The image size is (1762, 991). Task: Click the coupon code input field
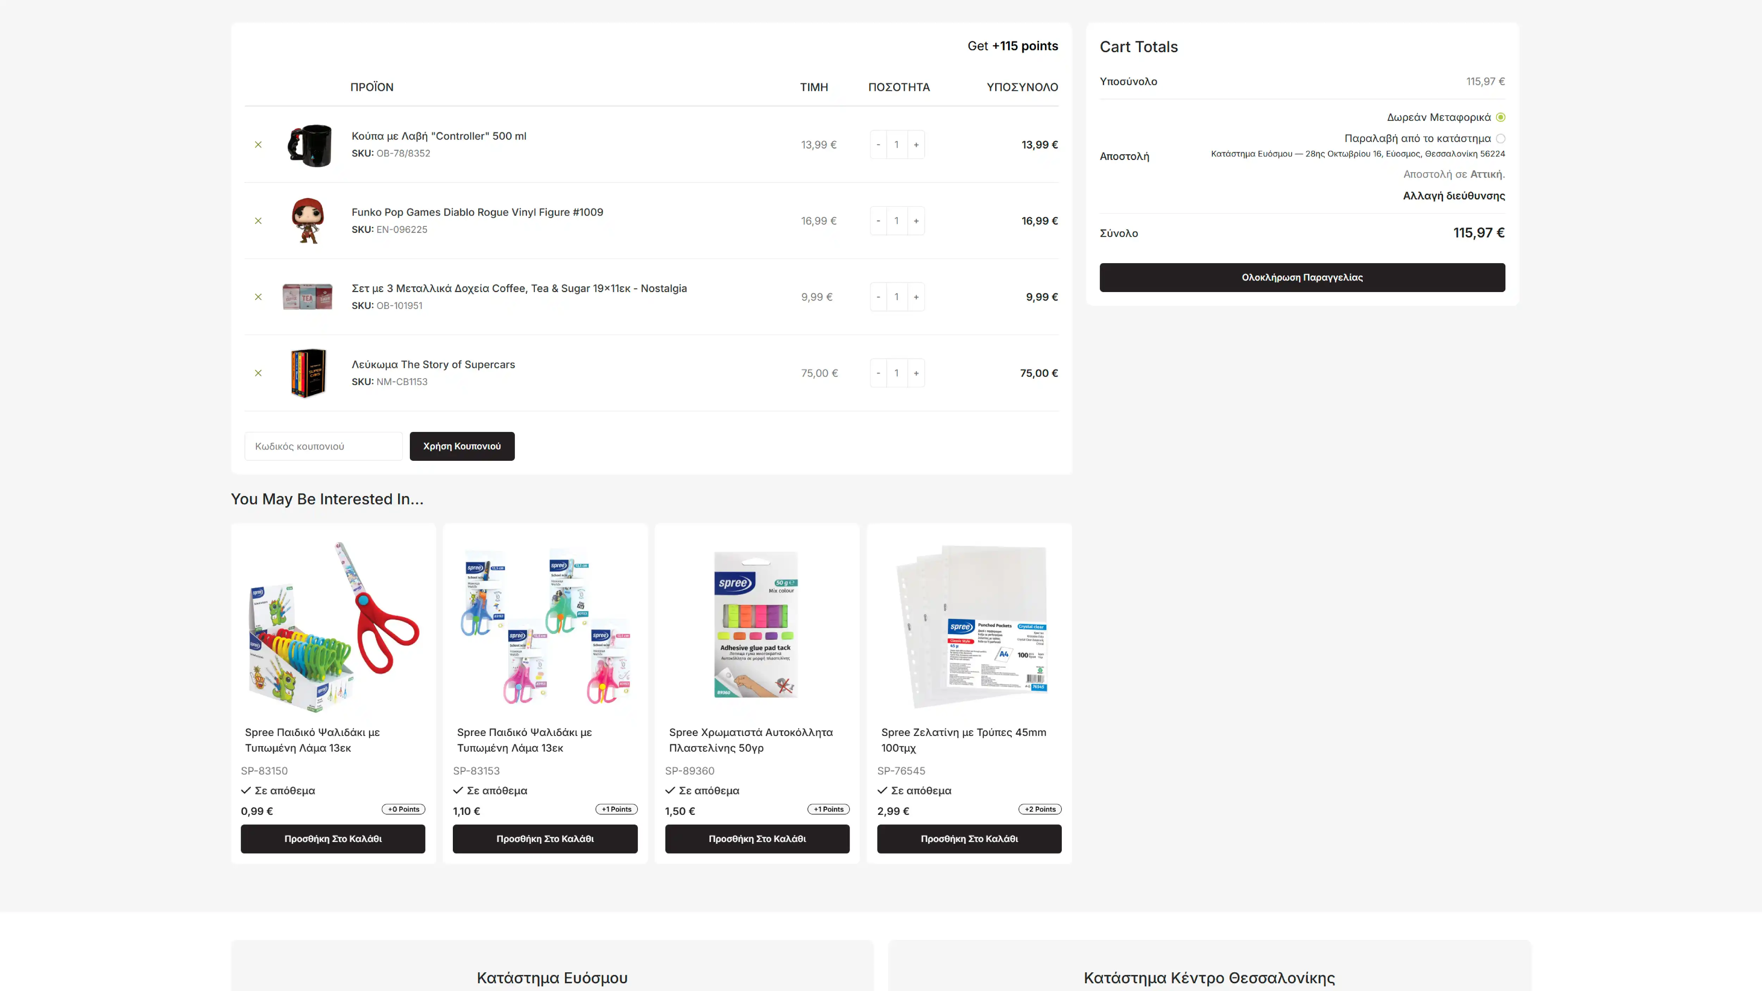(x=323, y=446)
